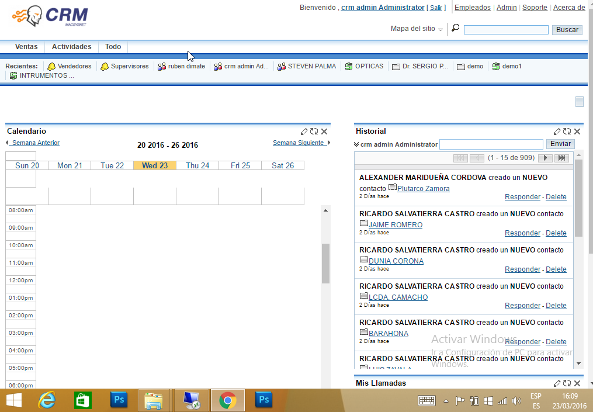This screenshot has height=412, width=593.
Task: Refresh the Historial panel
Action: click(x=567, y=132)
